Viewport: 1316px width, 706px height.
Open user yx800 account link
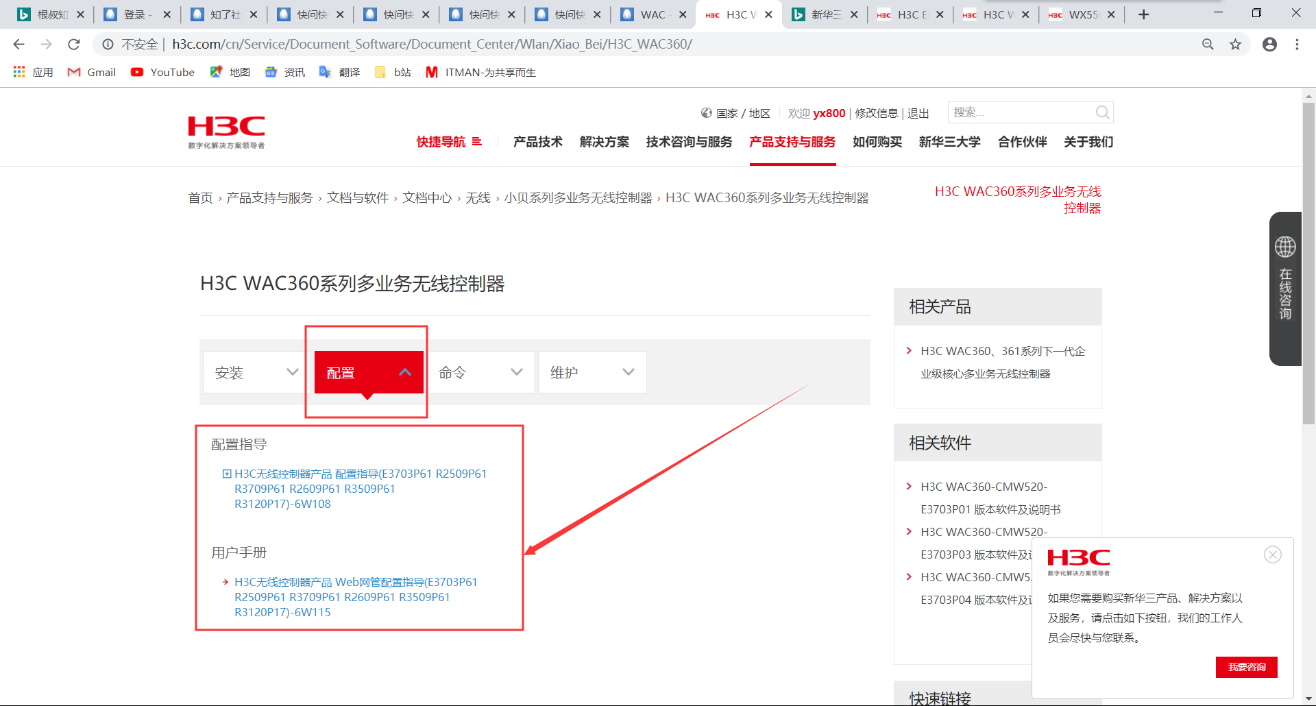pos(829,113)
